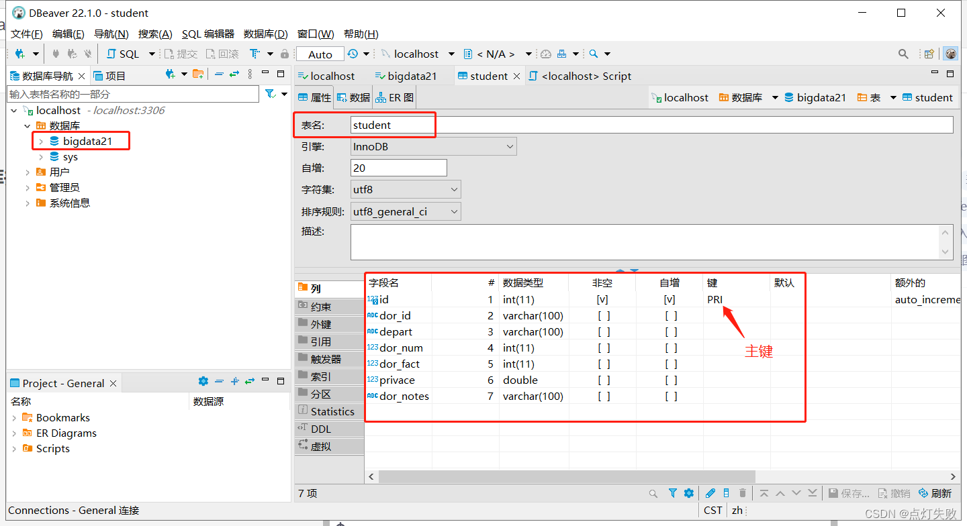Select the 约束 side tab

point(329,307)
